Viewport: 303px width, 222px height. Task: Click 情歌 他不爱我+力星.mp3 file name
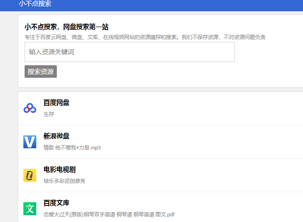[x=72, y=147]
